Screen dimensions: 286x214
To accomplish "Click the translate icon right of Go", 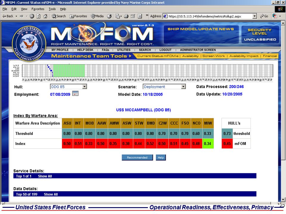I will (x=275, y=16).
